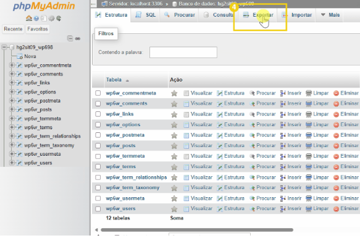Check the wp6w_termmeta row checkbox
Image resolution: width=360 pixels, height=238 pixels.
point(98,156)
